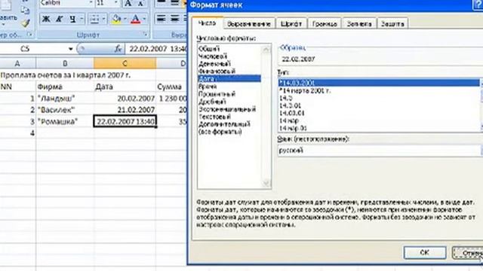Open the Name Box dropdown next to C5
483x271 pixels.
click(x=70, y=49)
